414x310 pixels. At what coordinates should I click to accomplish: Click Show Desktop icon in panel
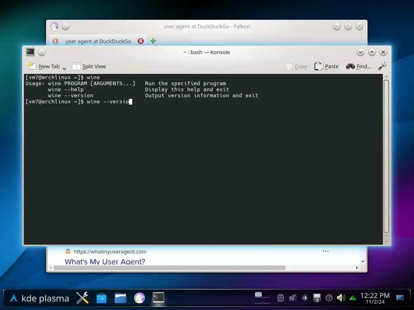point(400,298)
